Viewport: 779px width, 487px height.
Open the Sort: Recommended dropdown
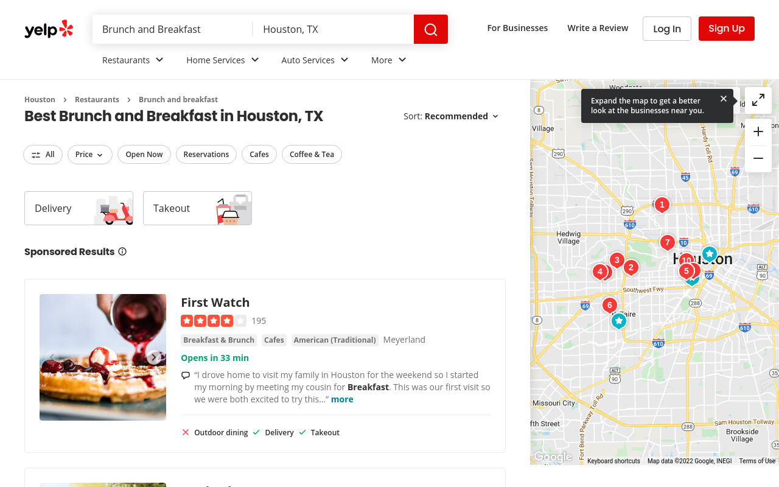(x=451, y=116)
